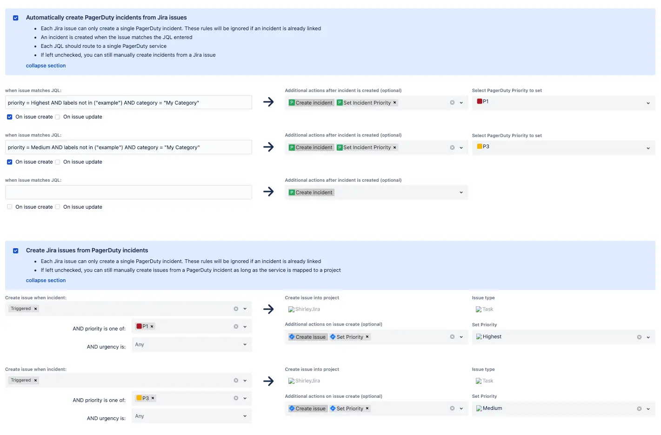The height and width of the screenshot is (435, 661).
Task: Open urgency Any dropdown under P3 rule
Action: pyautogui.click(x=192, y=416)
